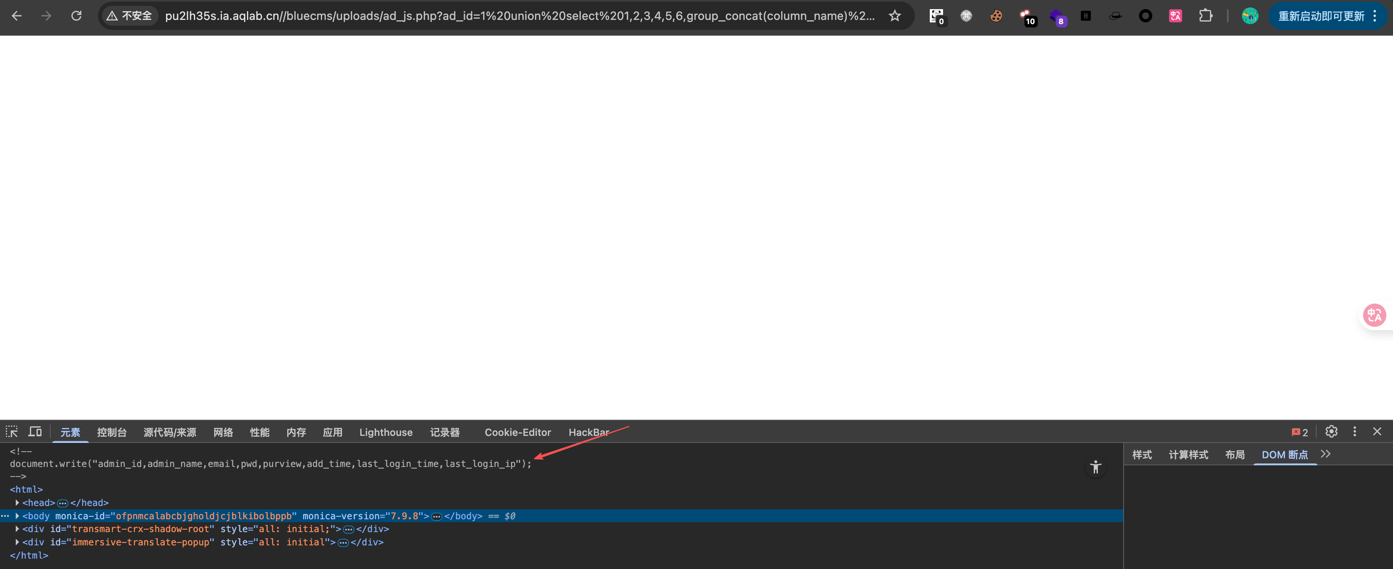The image size is (1393, 569).
Task: Expand the transmart-crx-shadow-root div
Action: [17, 528]
